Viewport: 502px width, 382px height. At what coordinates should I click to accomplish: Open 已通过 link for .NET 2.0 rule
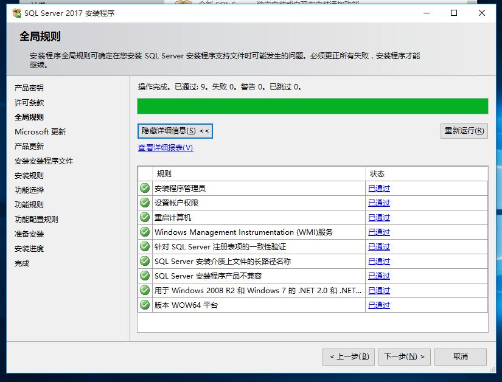click(379, 291)
